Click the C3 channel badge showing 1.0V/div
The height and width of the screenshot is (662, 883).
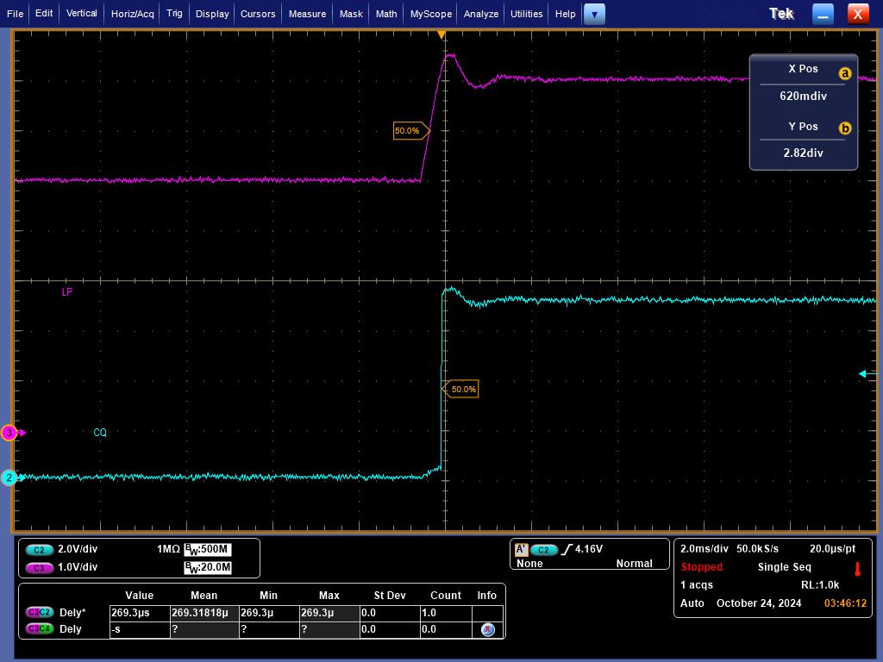click(40, 568)
